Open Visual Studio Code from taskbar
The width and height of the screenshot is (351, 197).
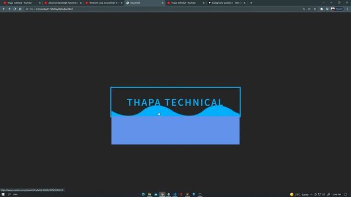[175, 194]
